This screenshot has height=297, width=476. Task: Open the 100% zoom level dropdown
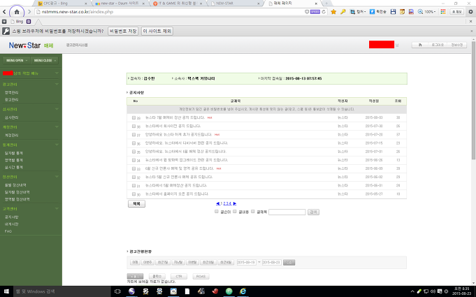click(430, 12)
